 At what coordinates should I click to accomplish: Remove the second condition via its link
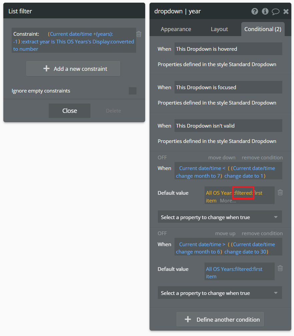pos(262,233)
